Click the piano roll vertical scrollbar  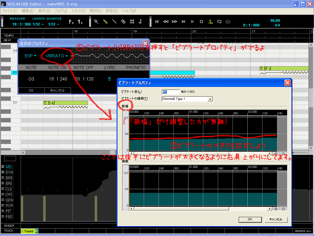[311, 96]
